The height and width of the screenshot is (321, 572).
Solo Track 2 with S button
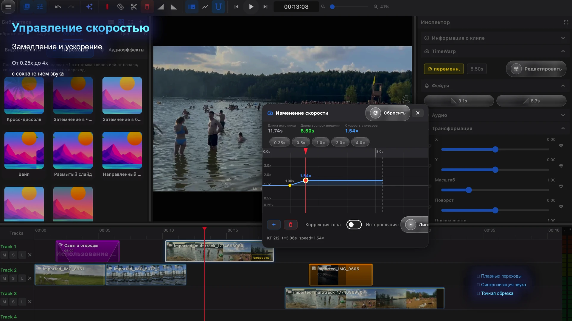pos(13,278)
